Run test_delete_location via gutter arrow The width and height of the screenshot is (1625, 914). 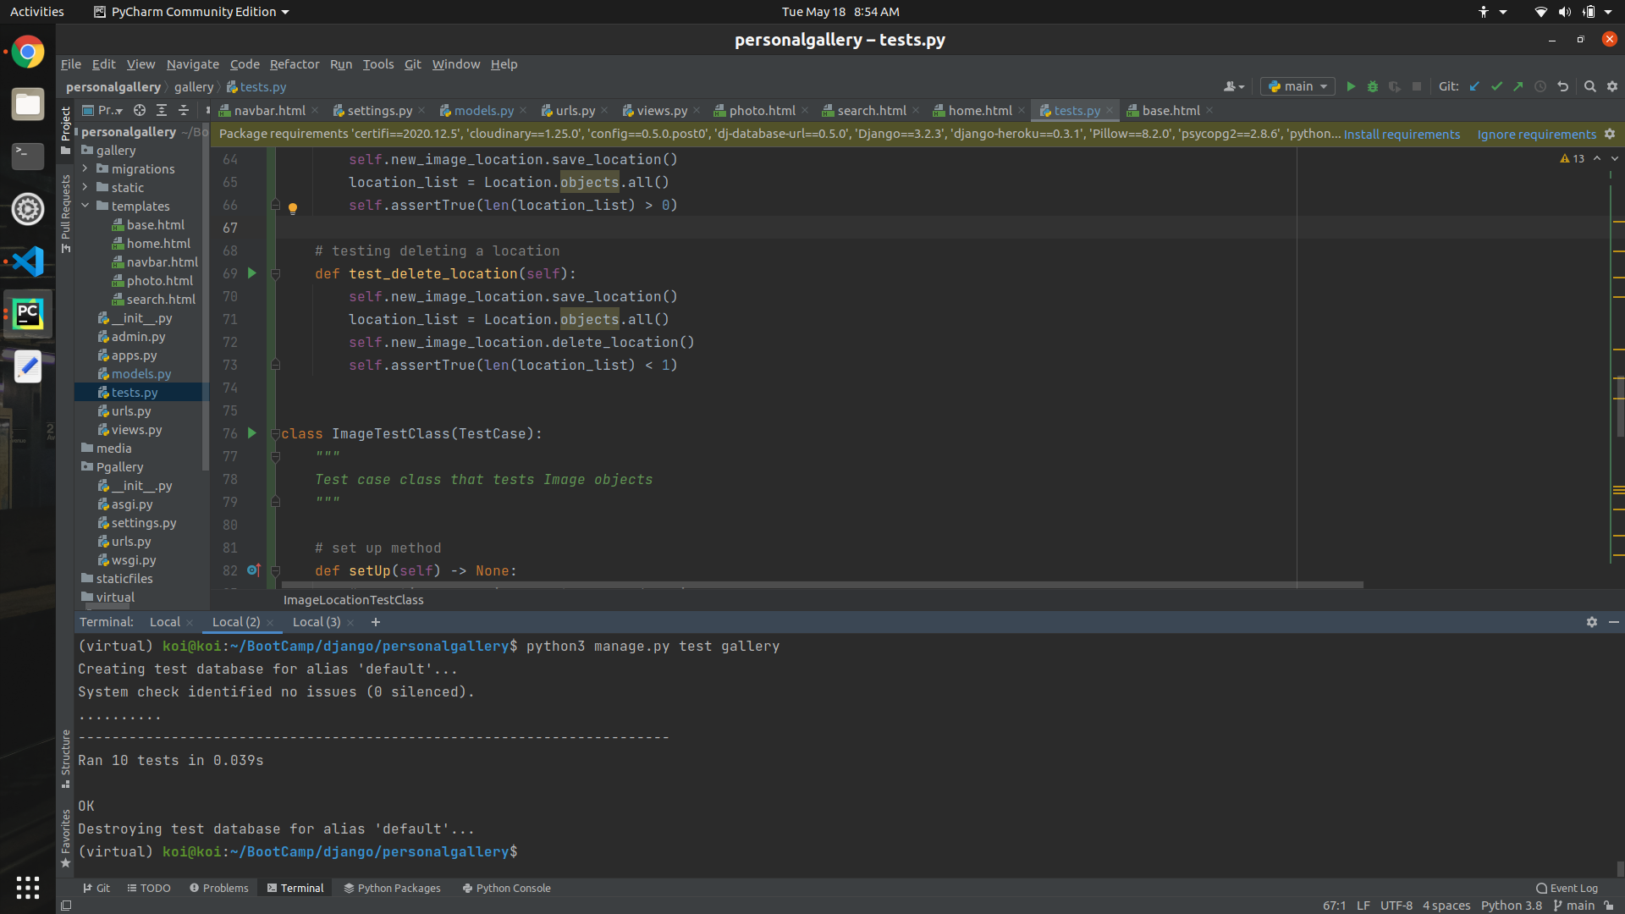(251, 273)
